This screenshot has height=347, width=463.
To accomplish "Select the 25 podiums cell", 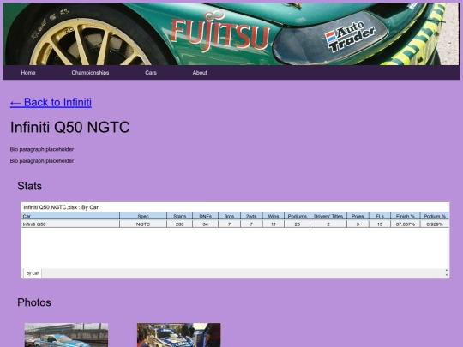I will click(x=297, y=224).
